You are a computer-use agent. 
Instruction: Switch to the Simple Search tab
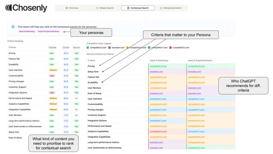pyautogui.click(x=105, y=8)
